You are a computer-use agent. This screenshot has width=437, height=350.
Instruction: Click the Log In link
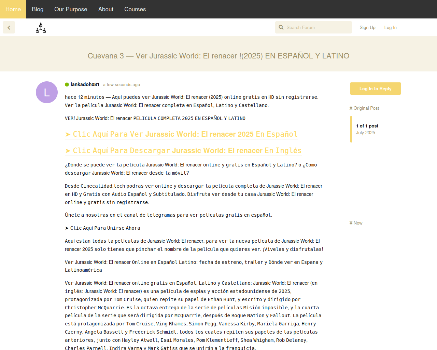[x=390, y=27]
